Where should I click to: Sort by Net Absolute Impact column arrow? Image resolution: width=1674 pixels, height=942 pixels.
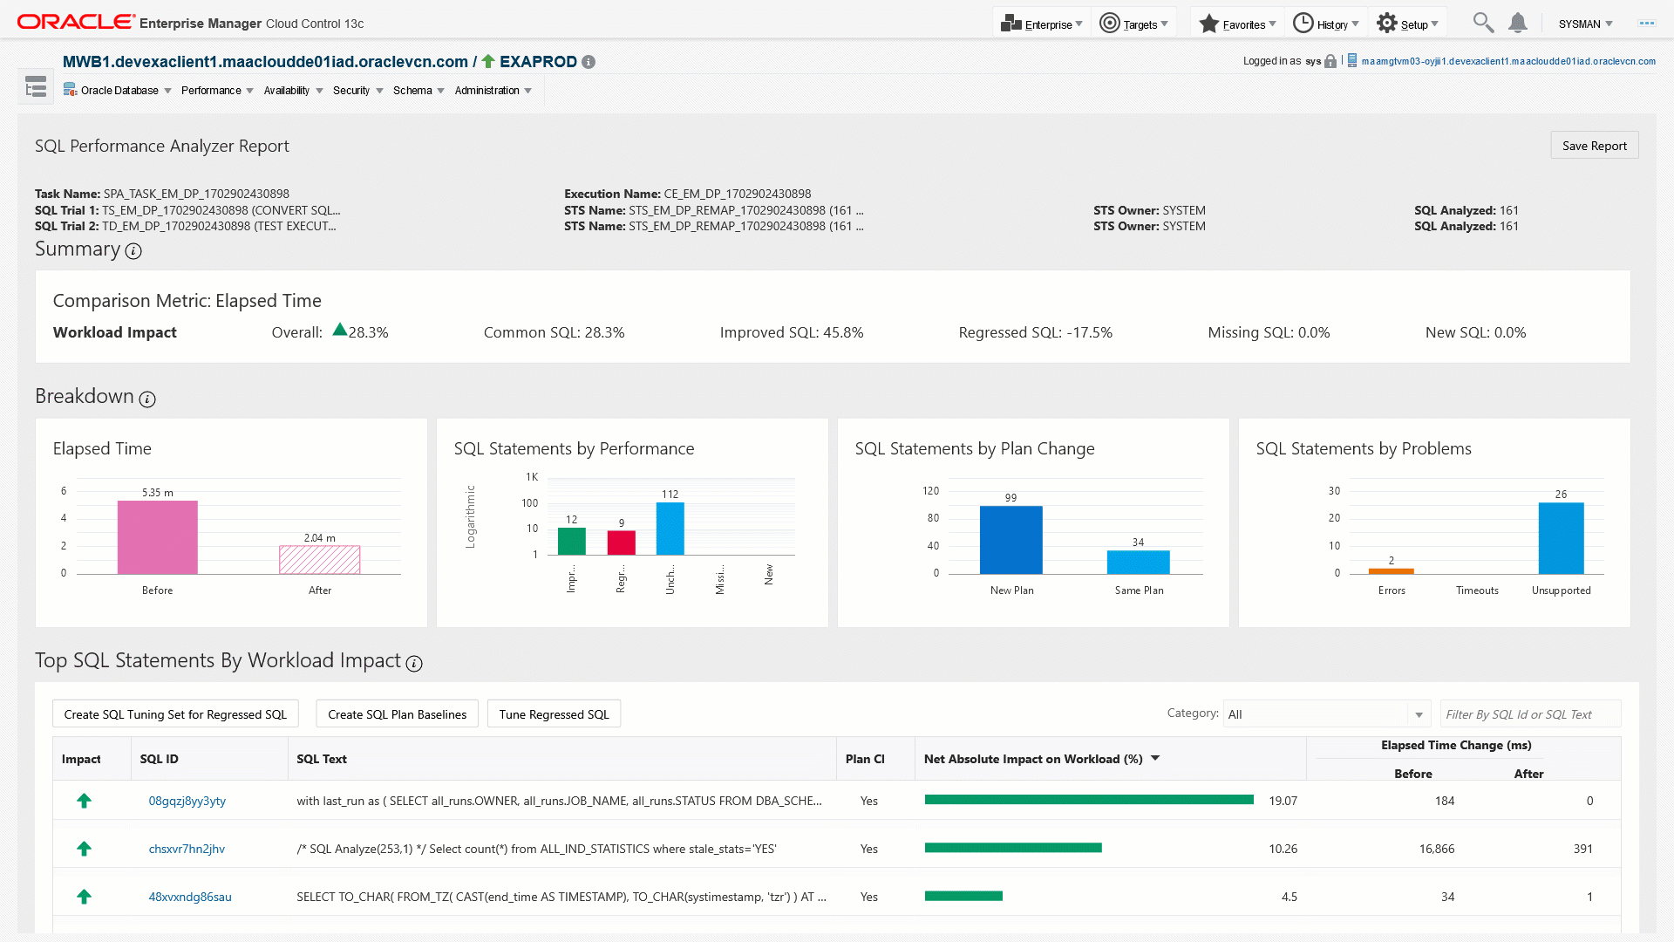click(1155, 758)
